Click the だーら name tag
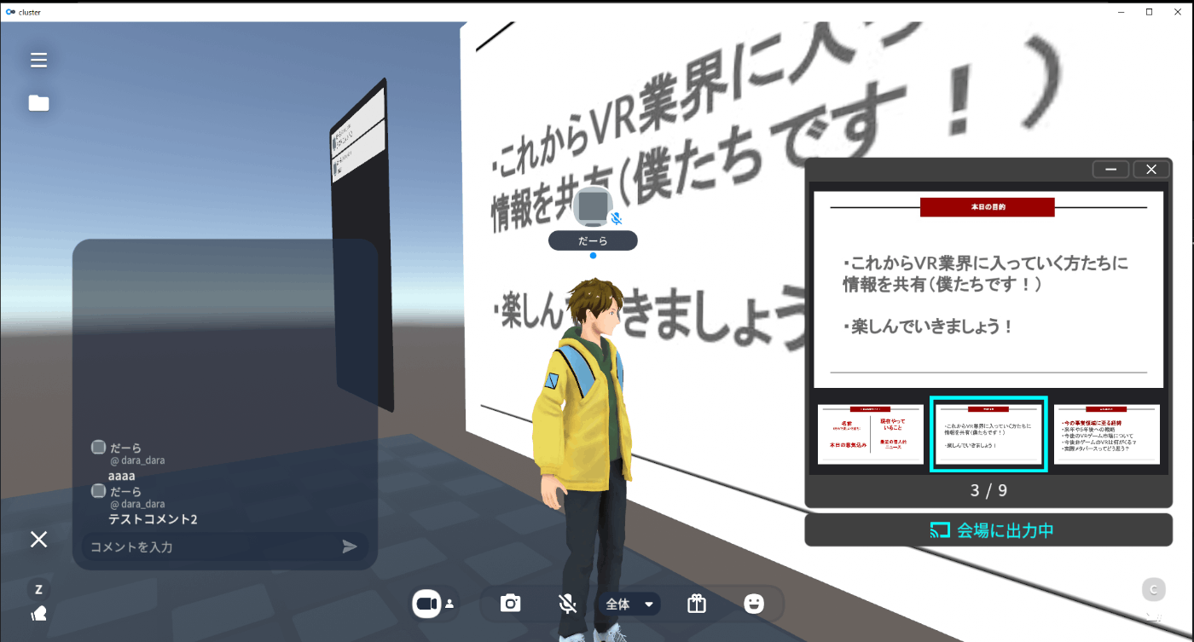 coord(593,241)
